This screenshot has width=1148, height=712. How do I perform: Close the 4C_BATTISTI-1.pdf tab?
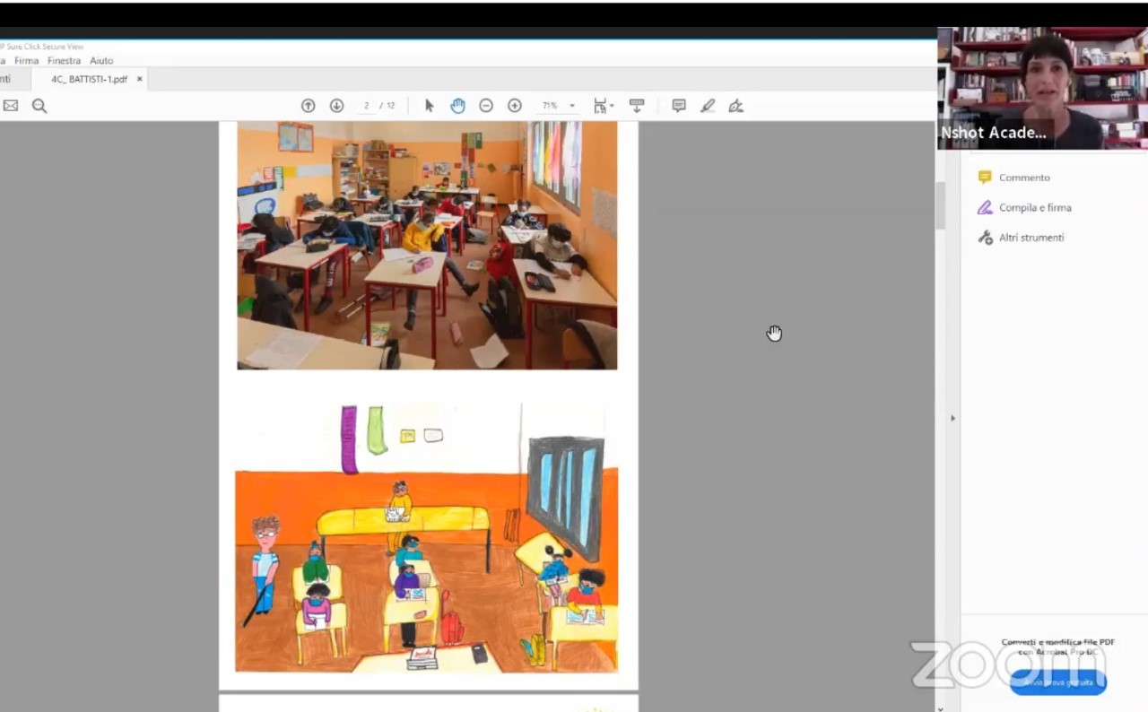(x=139, y=79)
